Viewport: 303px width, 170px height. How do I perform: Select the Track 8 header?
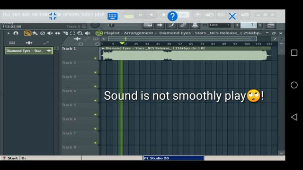[80, 150]
